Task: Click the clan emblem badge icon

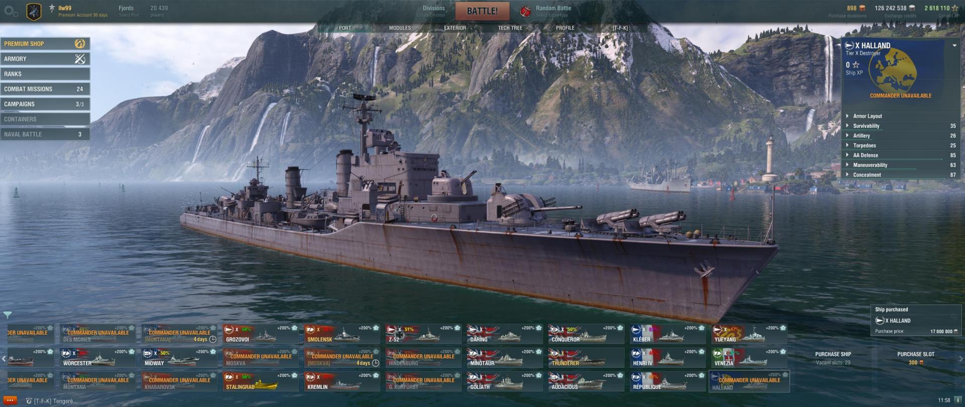Action: 34,11
